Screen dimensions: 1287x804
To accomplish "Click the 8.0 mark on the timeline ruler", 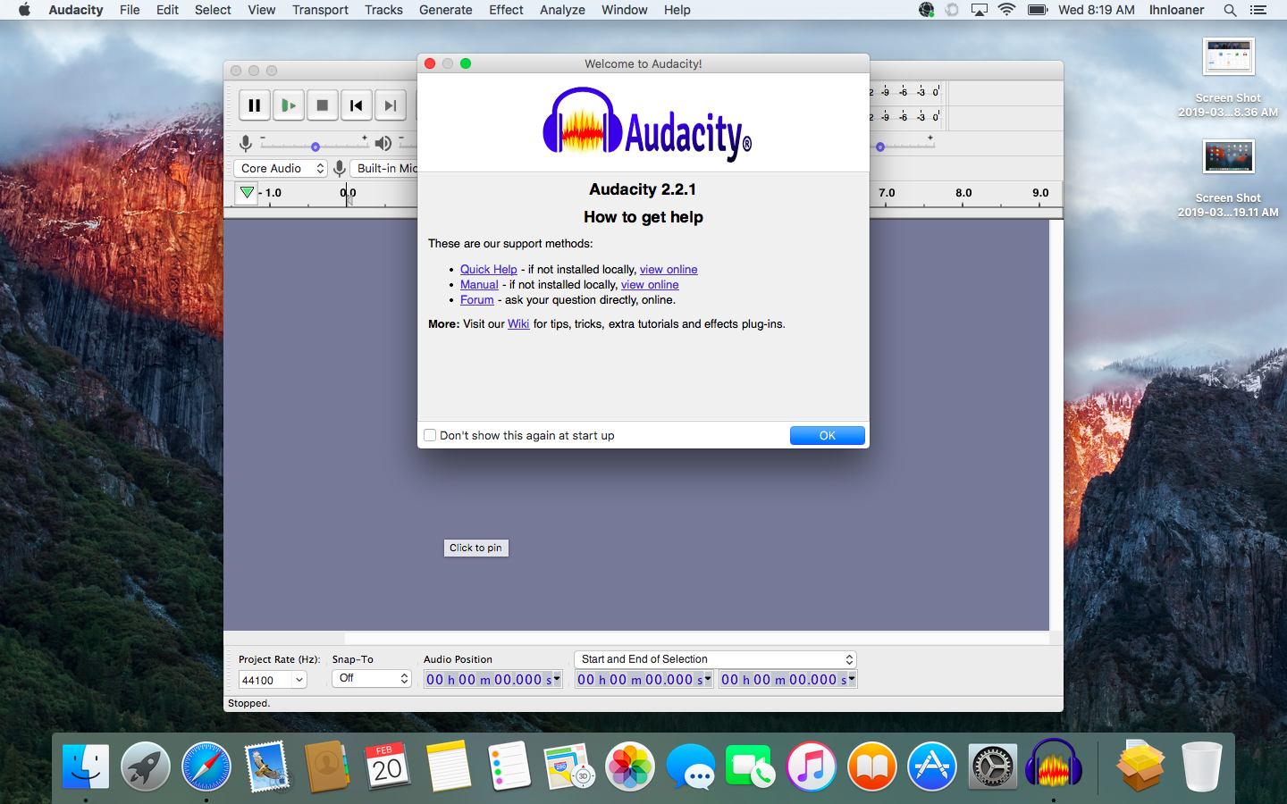I will (963, 193).
